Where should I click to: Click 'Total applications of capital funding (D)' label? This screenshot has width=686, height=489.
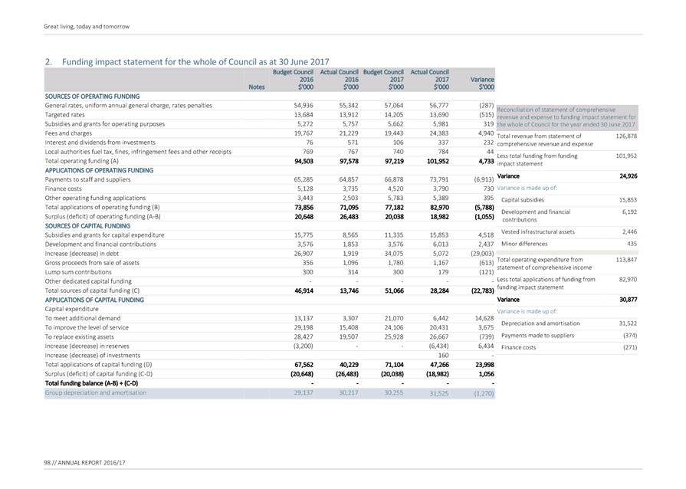coord(98,364)
